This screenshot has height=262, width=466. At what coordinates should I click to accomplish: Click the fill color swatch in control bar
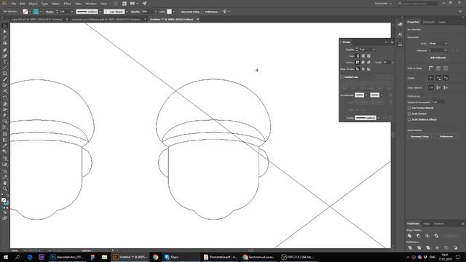click(25, 12)
